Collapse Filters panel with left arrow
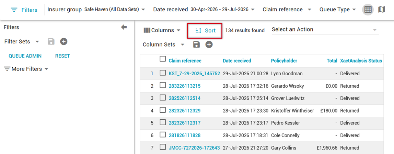This screenshot has height=154, width=394. pyautogui.click(x=124, y=27)
